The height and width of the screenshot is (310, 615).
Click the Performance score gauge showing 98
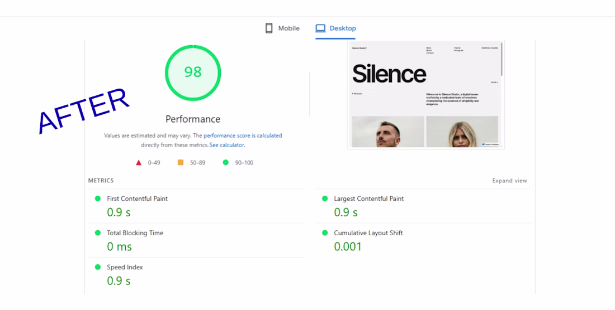pyautogui.click(x=193, y=72)
